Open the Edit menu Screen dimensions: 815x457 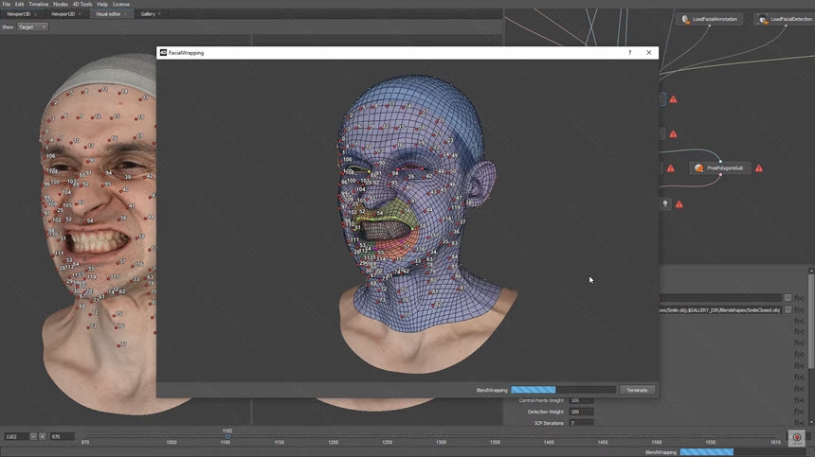(x=19, y=4)
